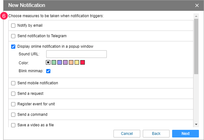Select the orange color swatch
Viewport: 204px width, 140px height.
point(71,62)
